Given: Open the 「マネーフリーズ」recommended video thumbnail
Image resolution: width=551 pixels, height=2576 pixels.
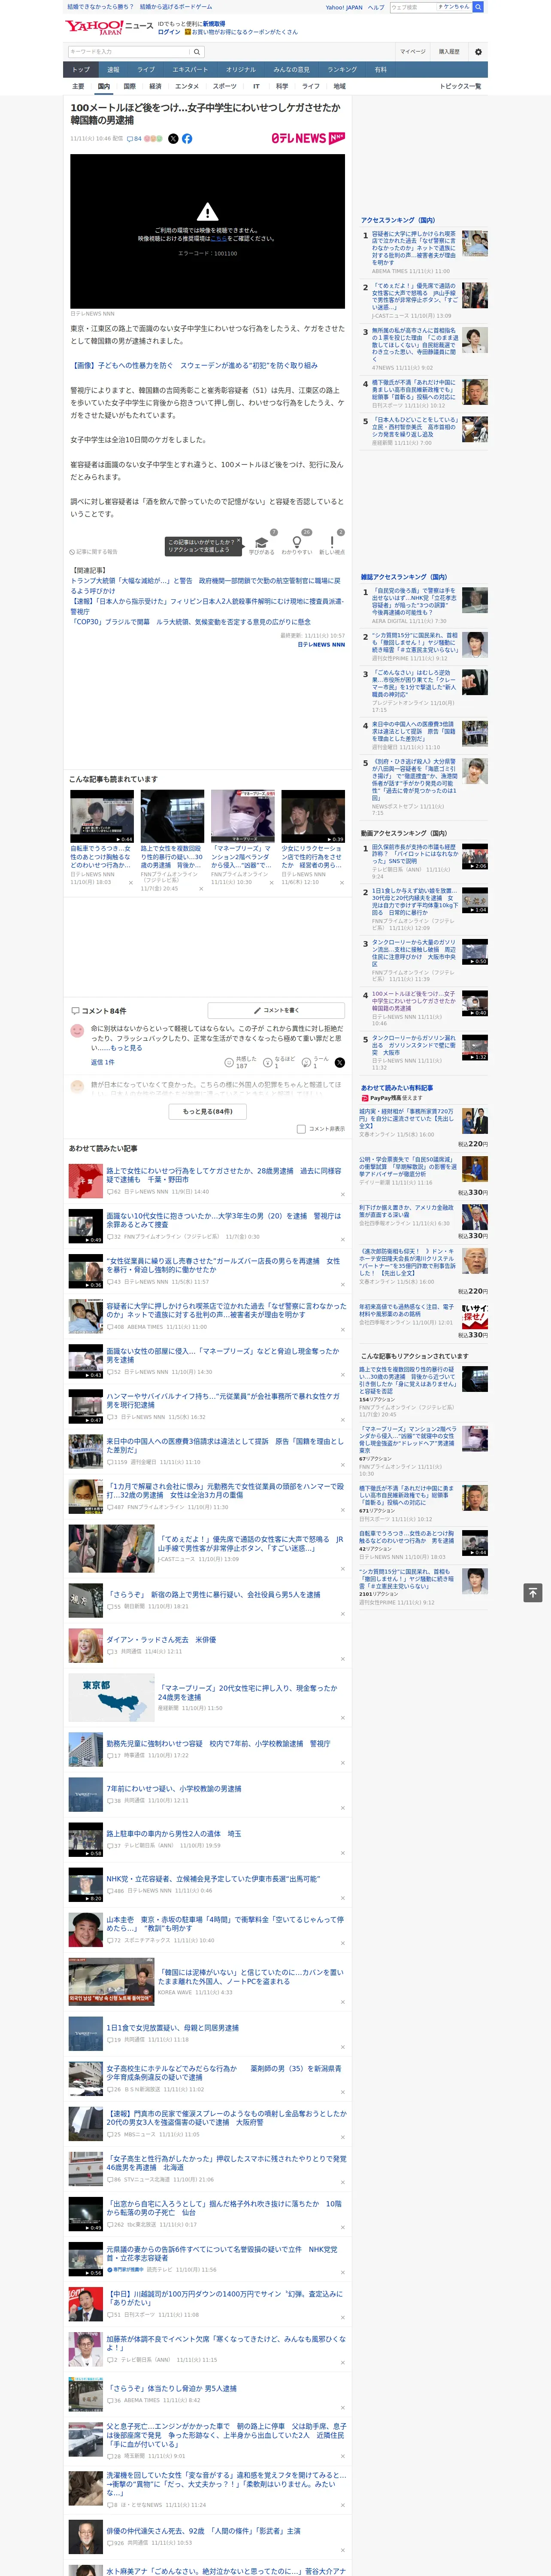Looking at the screenshot, I should point(243,817).
